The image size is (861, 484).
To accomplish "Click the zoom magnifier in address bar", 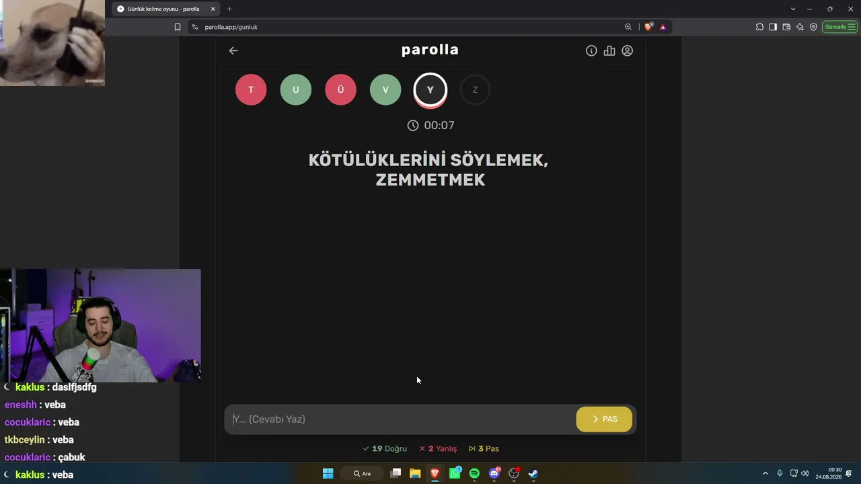I will (628, 27).
